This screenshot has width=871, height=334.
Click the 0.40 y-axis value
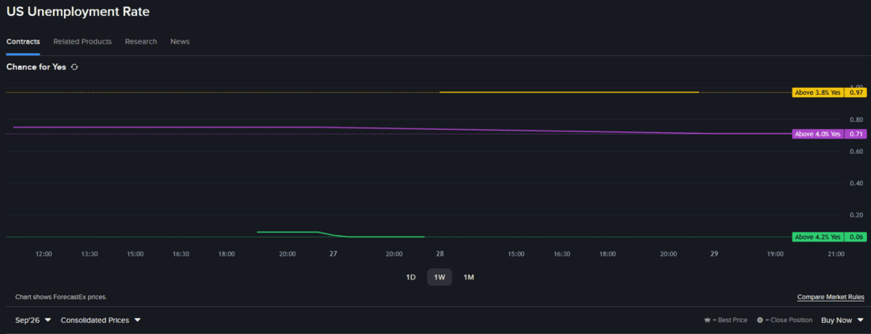[856, 183]
